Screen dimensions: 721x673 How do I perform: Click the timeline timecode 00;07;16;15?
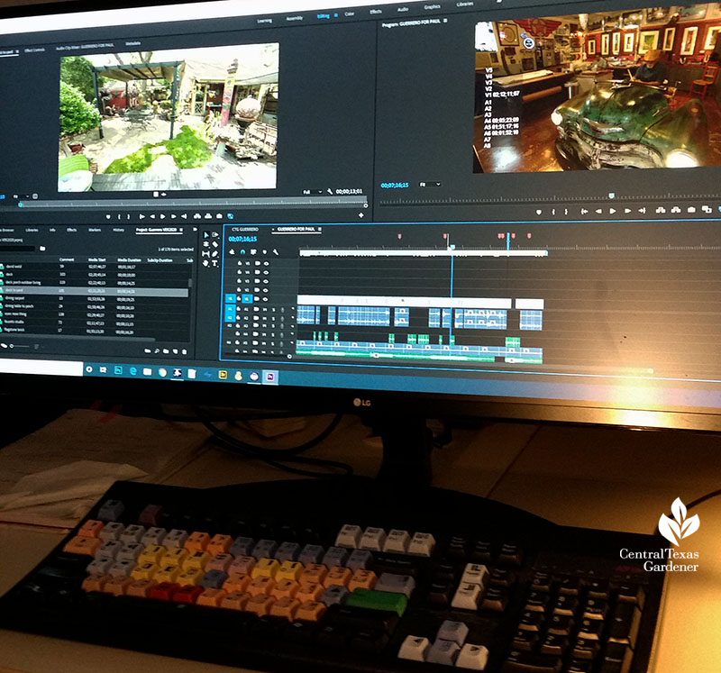click(242, 240)
